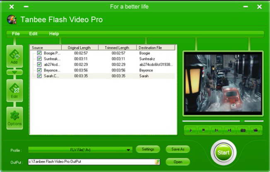
Task: Click trimmed length 00:03:56
Action: [118, 70]
